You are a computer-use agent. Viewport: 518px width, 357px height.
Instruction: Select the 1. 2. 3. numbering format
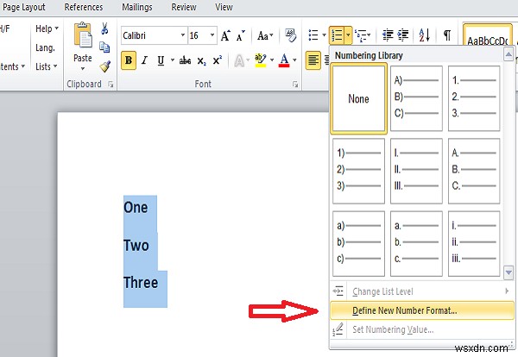pos(474,98)
